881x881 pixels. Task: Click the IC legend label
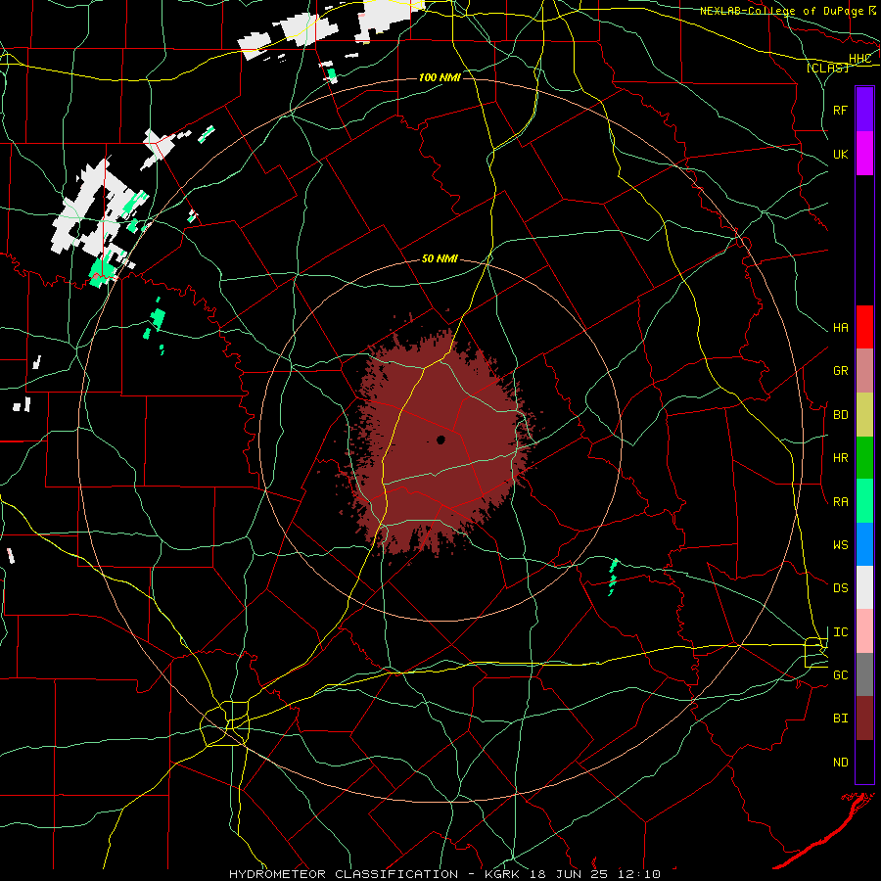(x=841, y=632)
